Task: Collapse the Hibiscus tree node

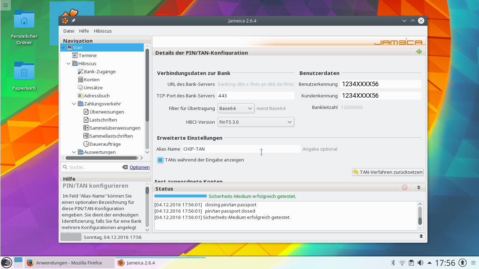Action: click(x=68, y=63)
